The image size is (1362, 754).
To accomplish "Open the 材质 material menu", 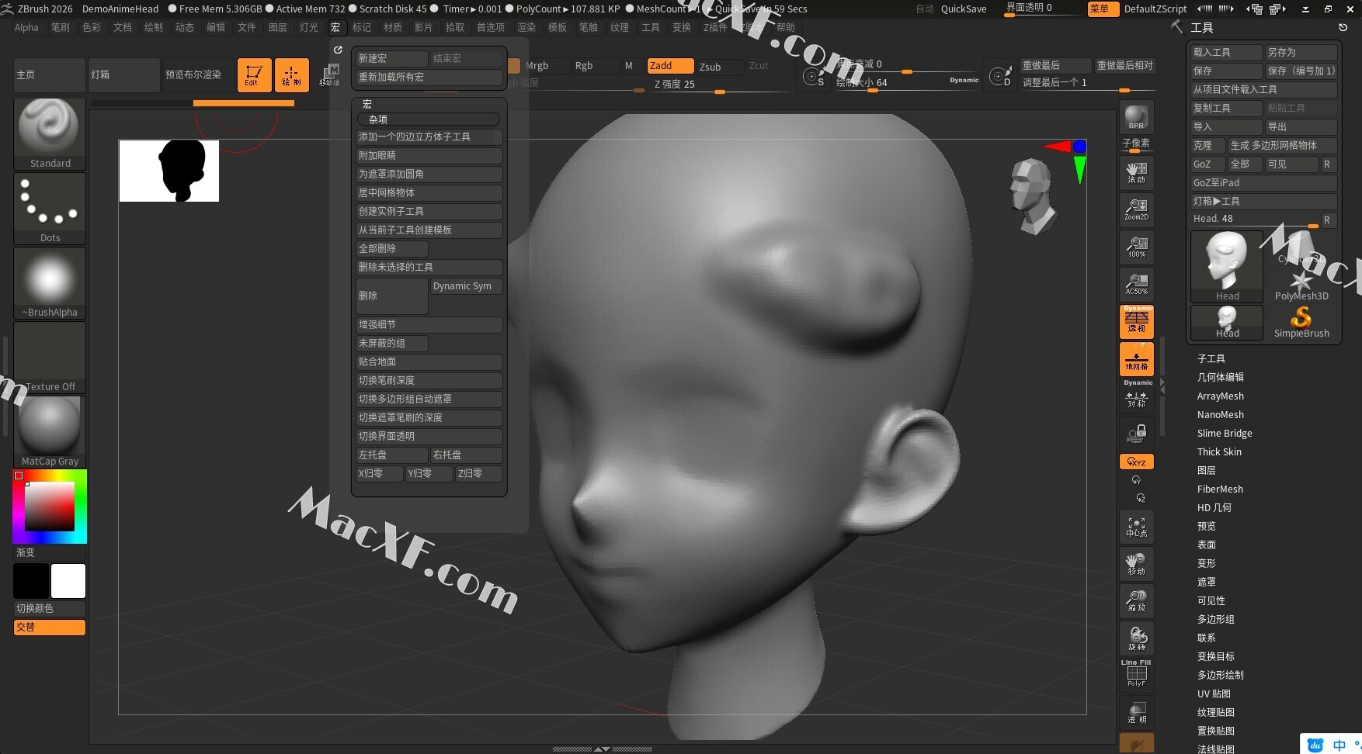I will click(393, 27).
